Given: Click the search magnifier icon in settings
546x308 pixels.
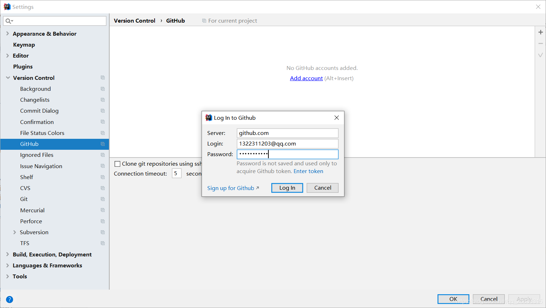Looking at the screenshot, I should click(x=9, y=21).
